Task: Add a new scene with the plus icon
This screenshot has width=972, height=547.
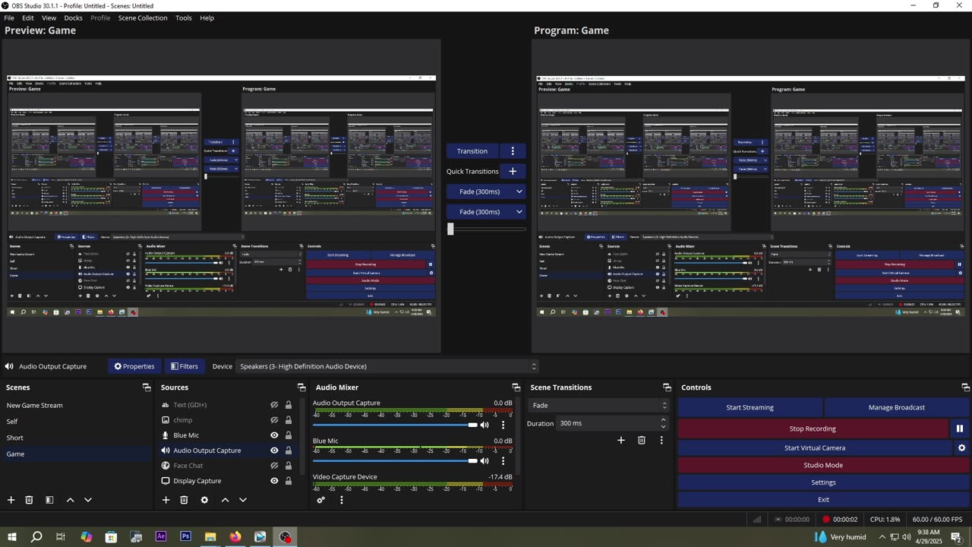Action: (x=11, y=500)
